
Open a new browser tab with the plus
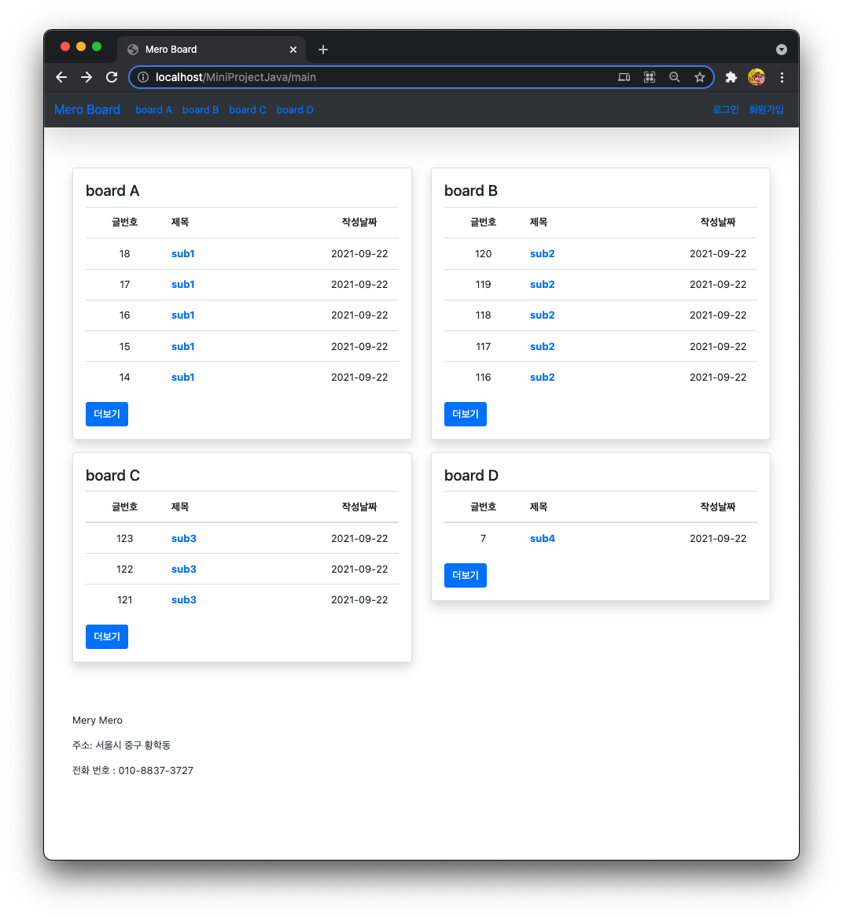pos(322,49)
